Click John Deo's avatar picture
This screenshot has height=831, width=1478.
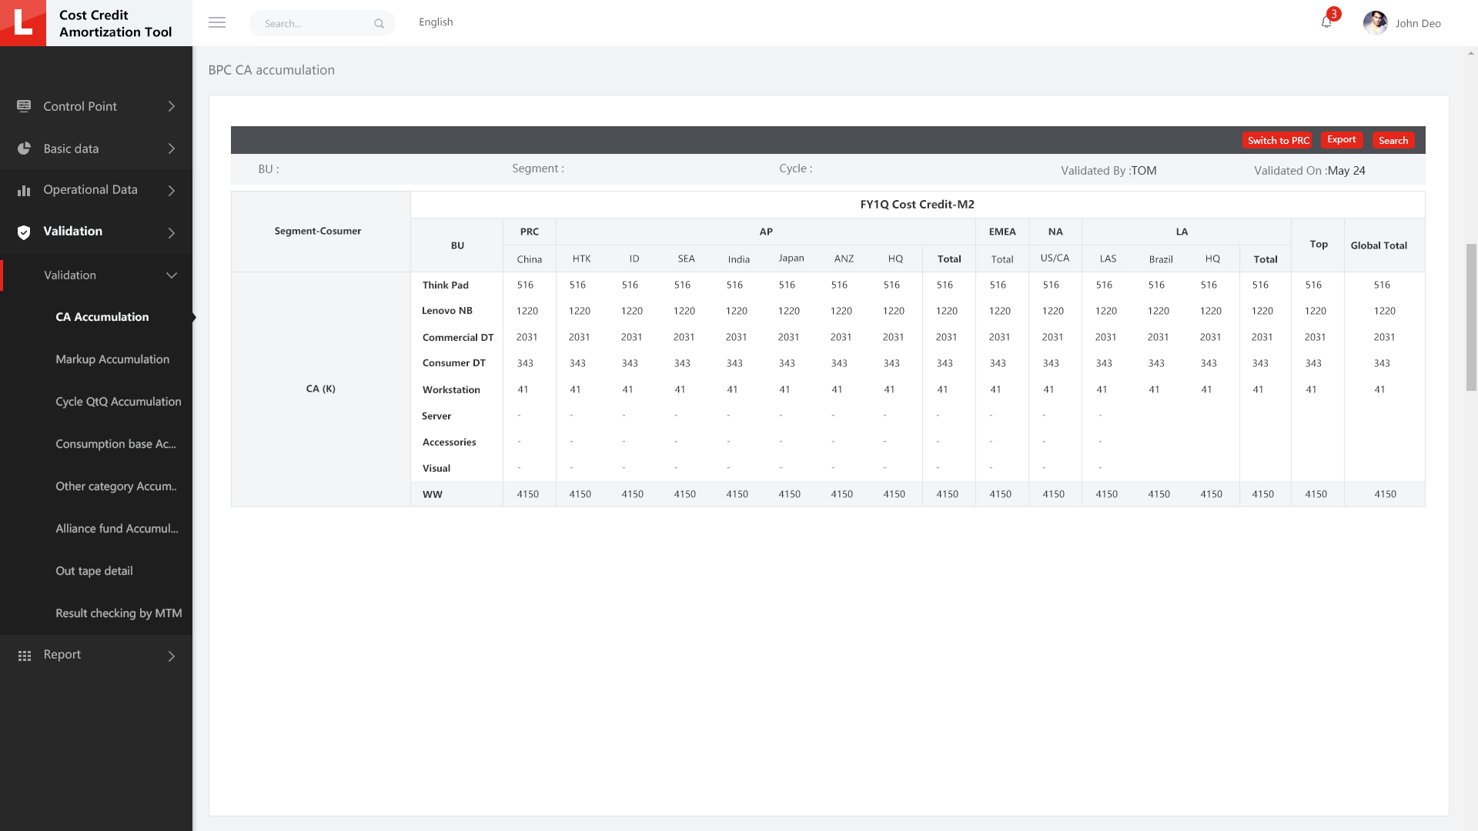tap(1375, 23)
